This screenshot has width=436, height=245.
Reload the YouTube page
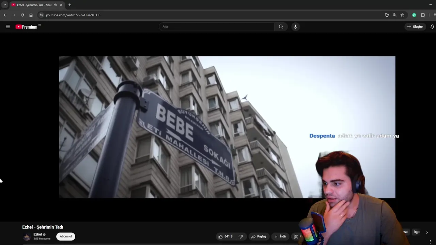(x=22, y=15)
